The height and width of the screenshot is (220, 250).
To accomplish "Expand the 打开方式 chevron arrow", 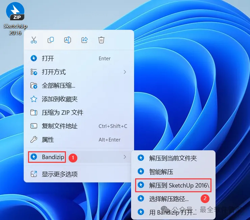I will 125,72.
